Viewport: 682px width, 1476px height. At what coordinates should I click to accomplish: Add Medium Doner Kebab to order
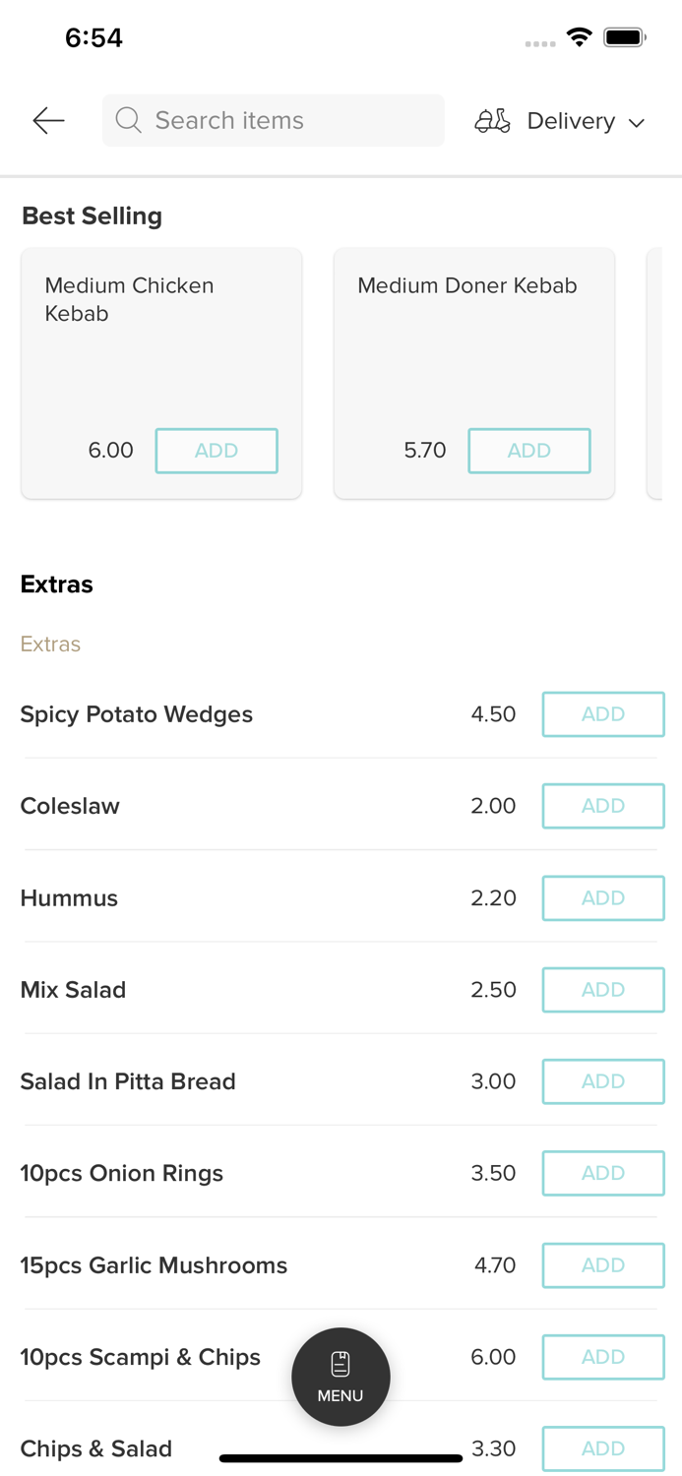pos(528,451)
